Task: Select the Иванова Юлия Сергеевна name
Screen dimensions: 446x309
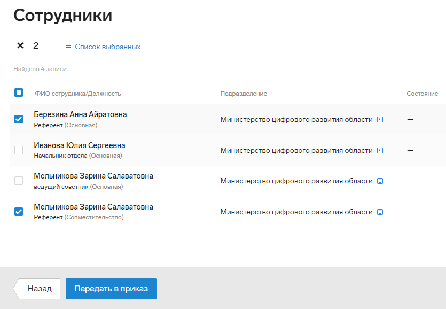Action: [x=80, y=145]
